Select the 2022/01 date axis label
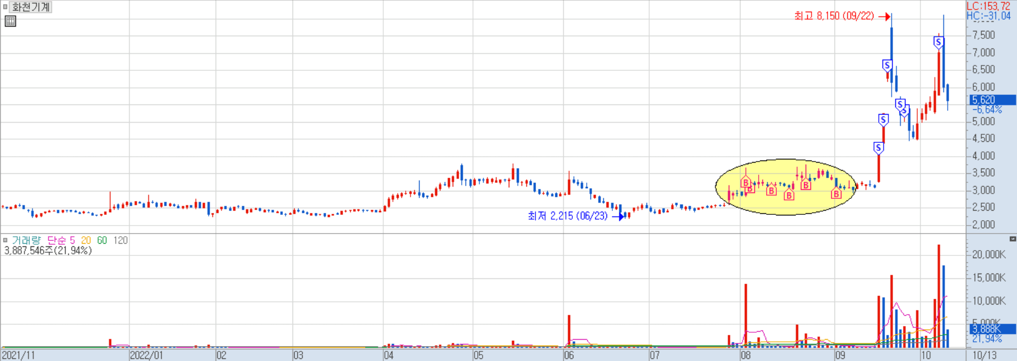This screenshot has height=361, width=1017. coord(147,355)
